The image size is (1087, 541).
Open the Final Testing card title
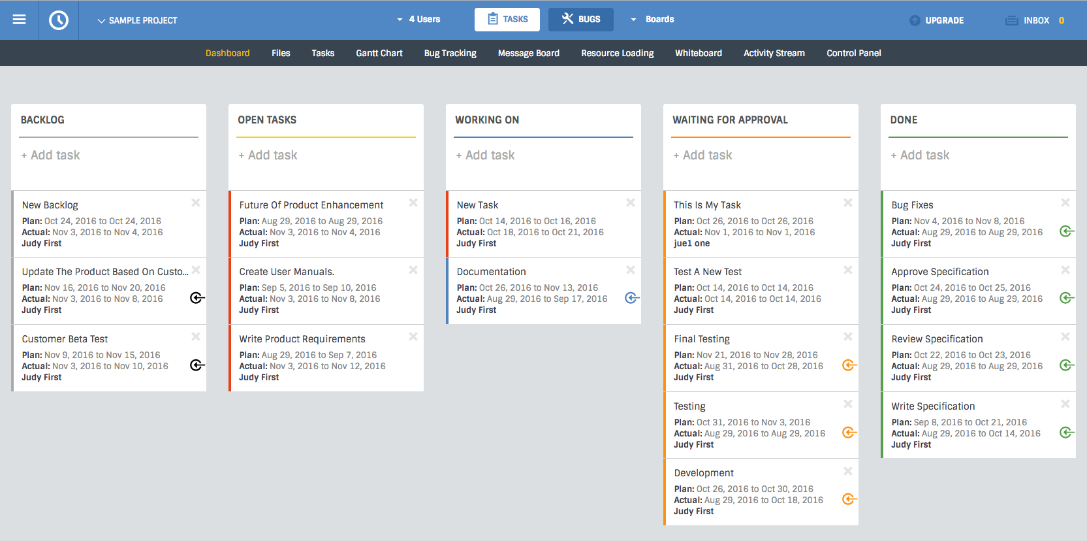702,339
